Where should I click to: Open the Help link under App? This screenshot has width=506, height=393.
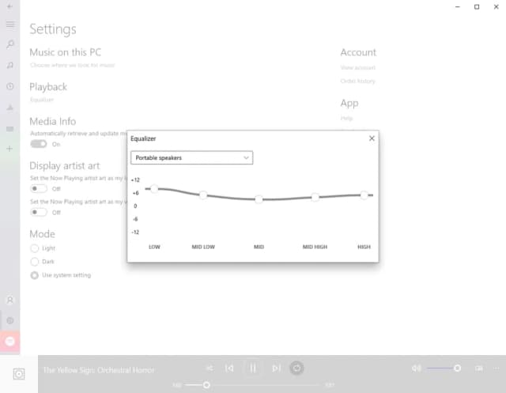click(x=346, y=119)
